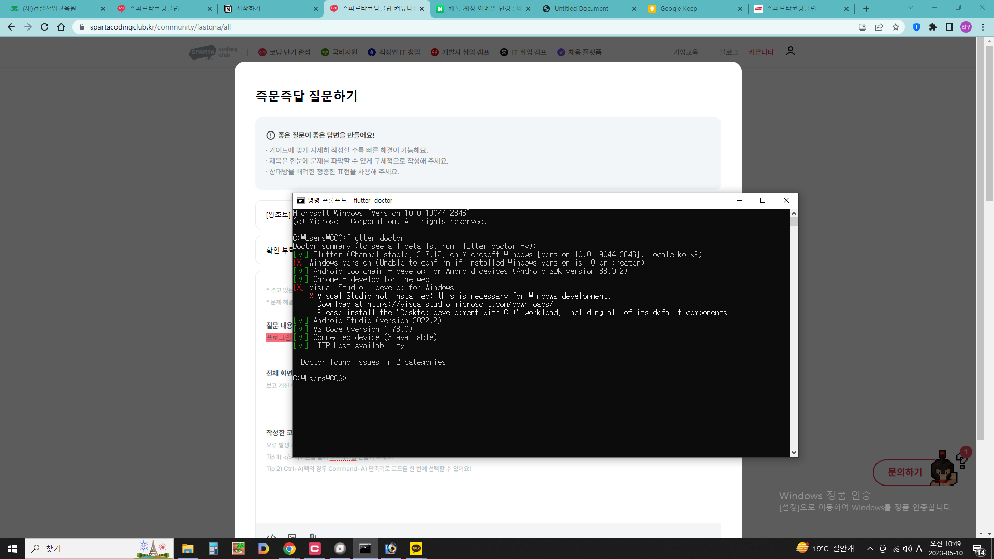994x559 pixels.
Task: Open the colorful D app on taskbar
Action: (x=264, y=549)
